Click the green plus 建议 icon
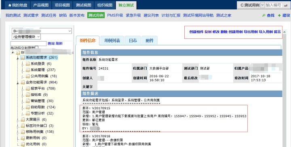This screenshot has height=147, width=291. click(x=279, y=15)
